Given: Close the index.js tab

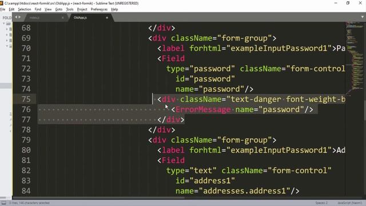Looking at the screenshot, I should [62, 18].
